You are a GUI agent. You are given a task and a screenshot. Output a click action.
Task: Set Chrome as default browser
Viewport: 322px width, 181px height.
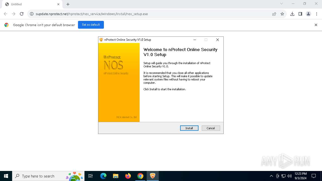tap(91, 25)
